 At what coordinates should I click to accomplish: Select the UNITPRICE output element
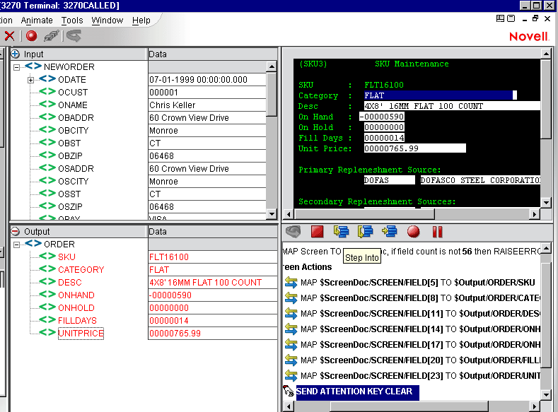pyautogui.click(x=81, y=334)
